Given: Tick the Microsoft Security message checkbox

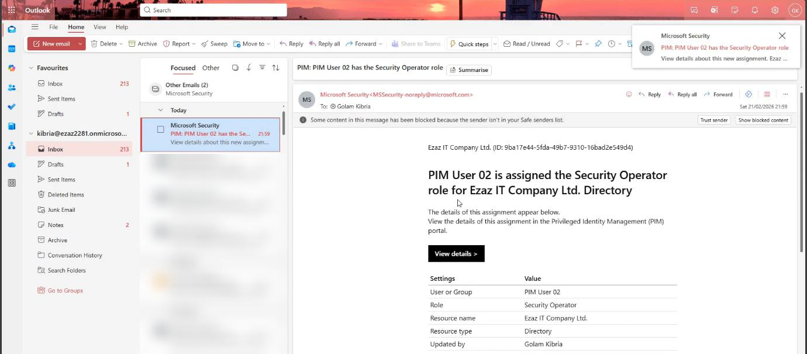Looking at the screenshot, I should [x=160, y=129].
